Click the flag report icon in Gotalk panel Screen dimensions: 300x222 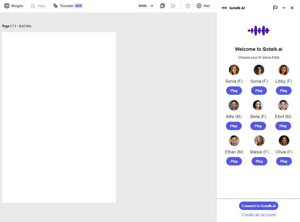click(x=275, y=8)
